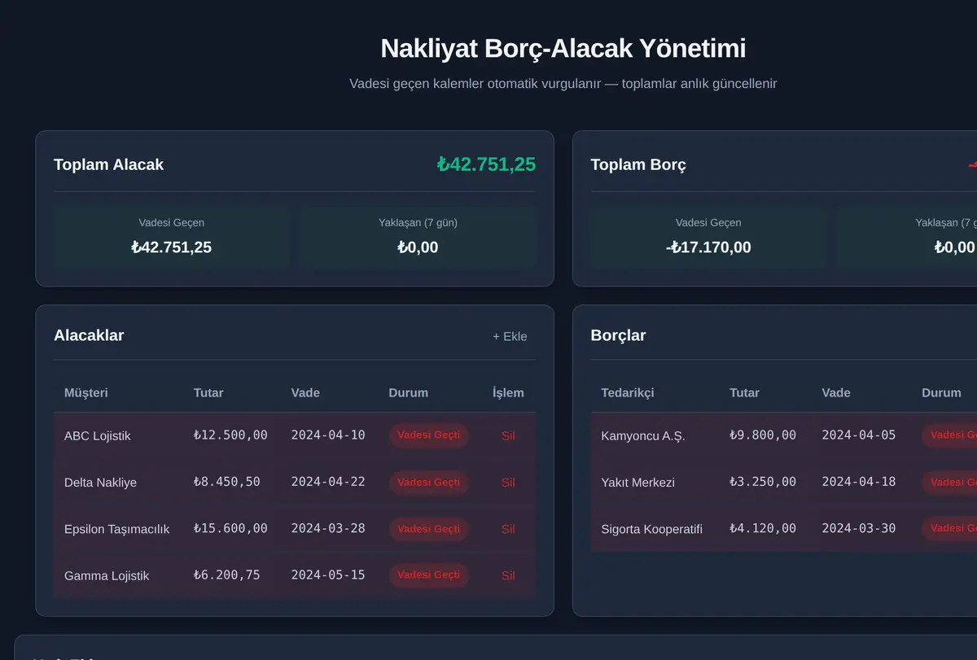Click the due date 2024-05-15
The width and height of the screenshot is (977, 660).
(328, 575)
